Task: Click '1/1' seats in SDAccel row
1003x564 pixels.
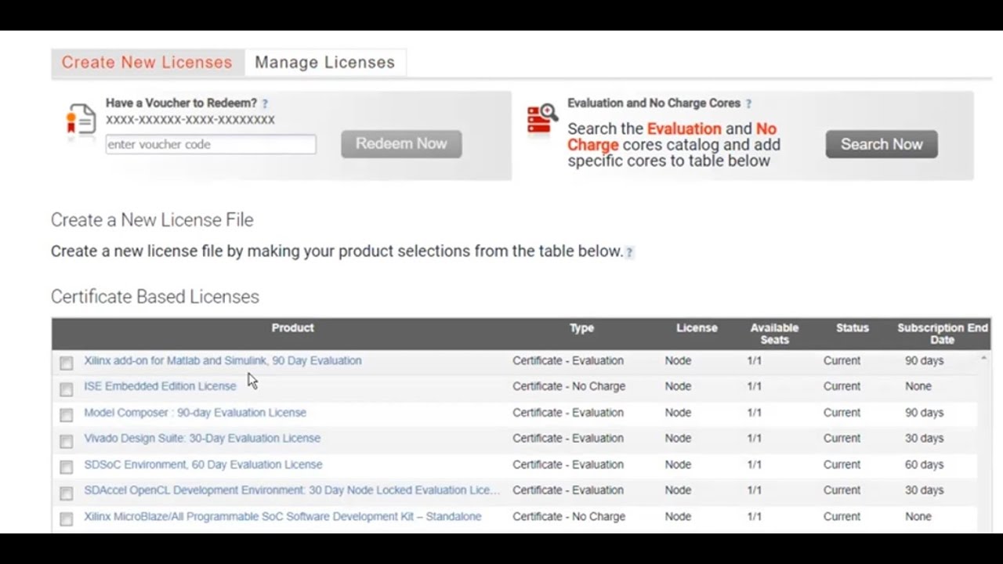Action: [754, 490]
